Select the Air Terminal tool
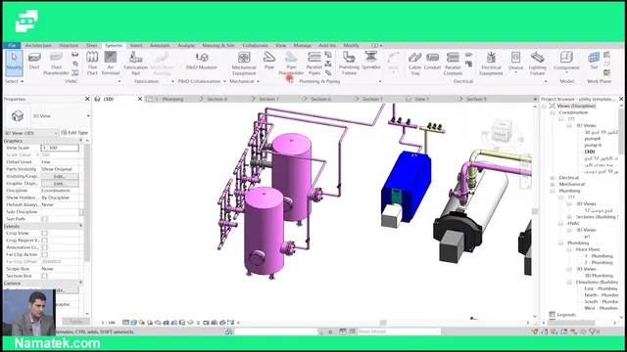Screen dimensions: 627x352 pyautogui.click(x=111, y=63)
